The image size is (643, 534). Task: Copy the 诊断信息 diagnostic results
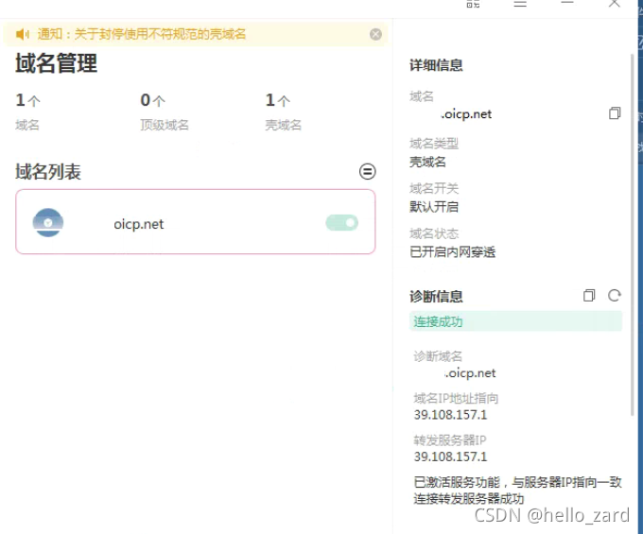pyautogui.click(x=589, y=295)
